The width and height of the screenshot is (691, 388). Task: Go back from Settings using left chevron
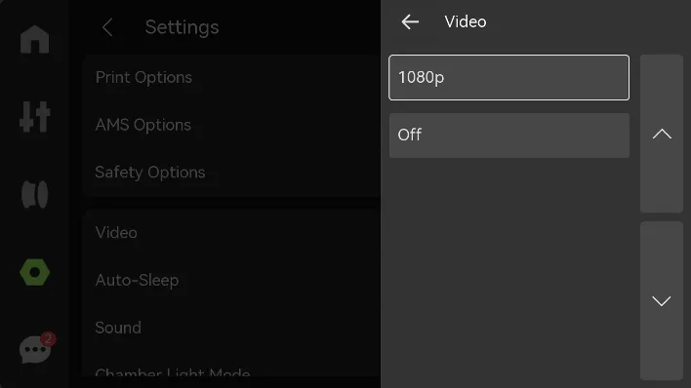107,27
